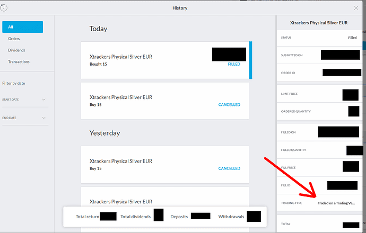
Task: Click the Order ID row label
Action: pyautogui.click(x=288, y=73)
